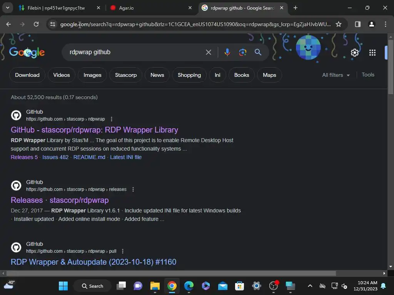Filter results by Videos
This screenshot has width=394, height=295.
point(62,75)
